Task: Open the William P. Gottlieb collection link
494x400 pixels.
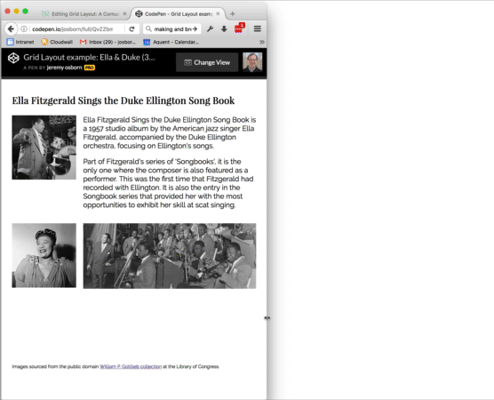Action: coord(131,366)
